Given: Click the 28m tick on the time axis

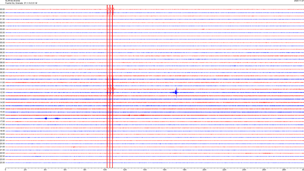Looking at the screenshot, I should (284, 170).
